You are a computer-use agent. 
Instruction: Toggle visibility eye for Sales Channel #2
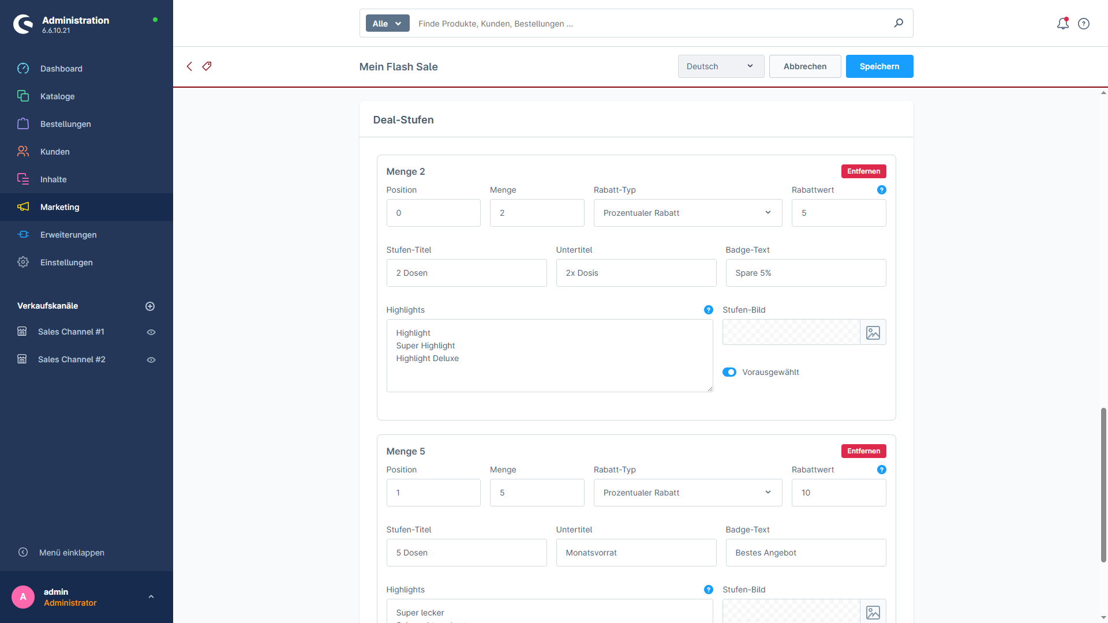151,360
